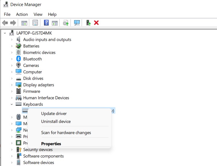The image size is (217, 166).
Task: Collapse the Keyboards category
Action: [12, 104]
